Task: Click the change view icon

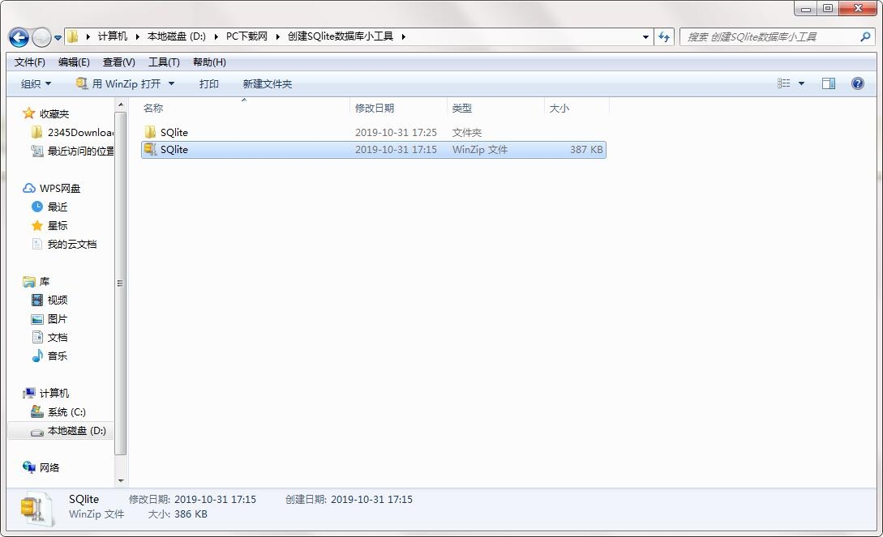Action: point(784,83)
